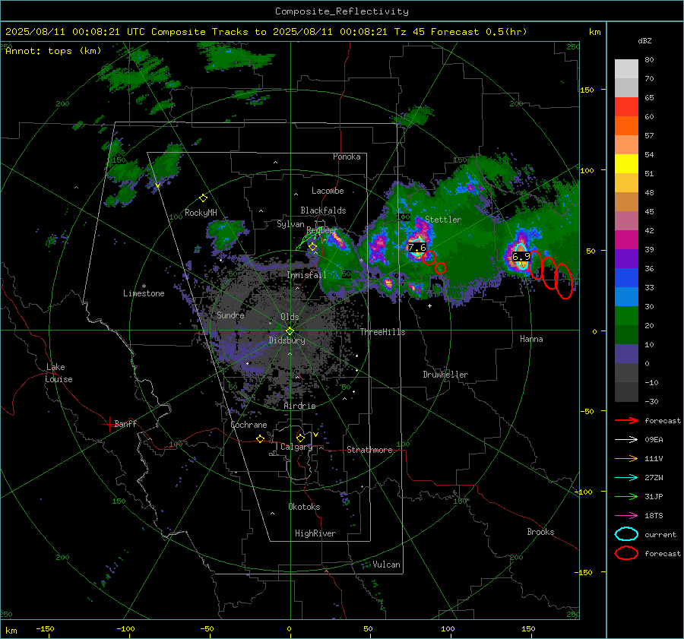Image resolution: width=684 pixels, height=639 pixels.
Task: Click the -30 dBZ value in legend
Action: point(651,401)
